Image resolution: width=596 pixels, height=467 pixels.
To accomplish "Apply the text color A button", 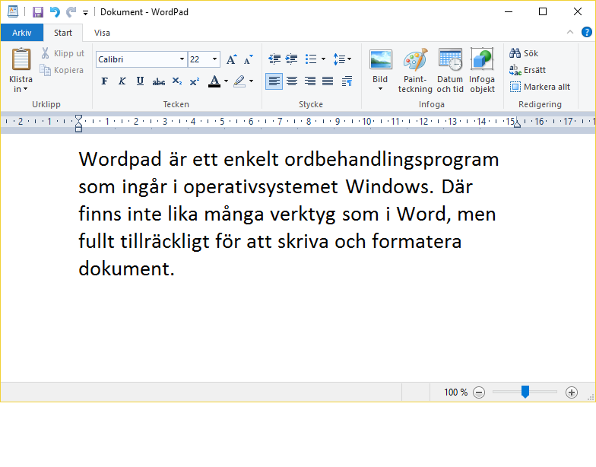I will click(214, 81).
